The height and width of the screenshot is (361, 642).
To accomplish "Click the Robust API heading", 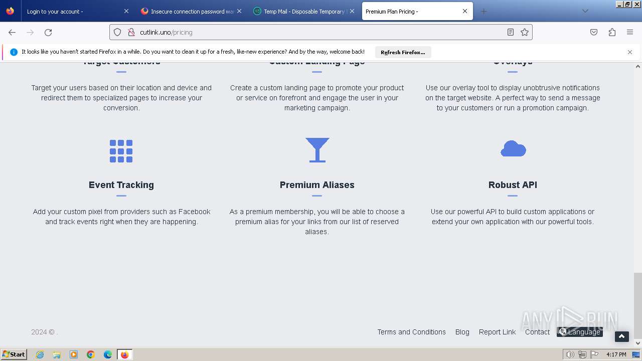I will [513, 185].
